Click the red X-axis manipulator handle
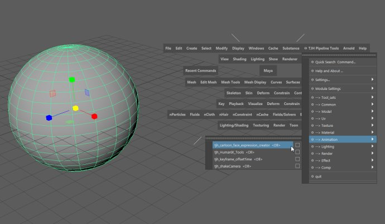This screenshot has width=385, height=224. pyautogui.click(x=94, y=116)
